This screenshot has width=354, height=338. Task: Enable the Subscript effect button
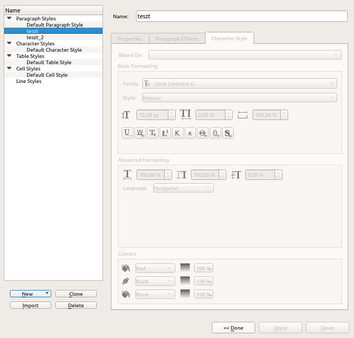pyautogui.click(x=153, y=133)
